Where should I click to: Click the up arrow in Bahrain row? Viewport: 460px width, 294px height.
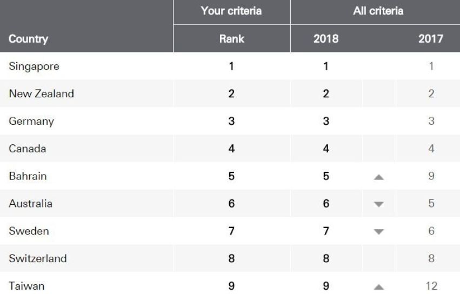point(379,177)
